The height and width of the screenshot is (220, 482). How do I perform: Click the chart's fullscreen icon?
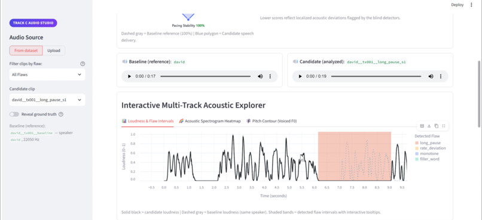click(444, 126)
